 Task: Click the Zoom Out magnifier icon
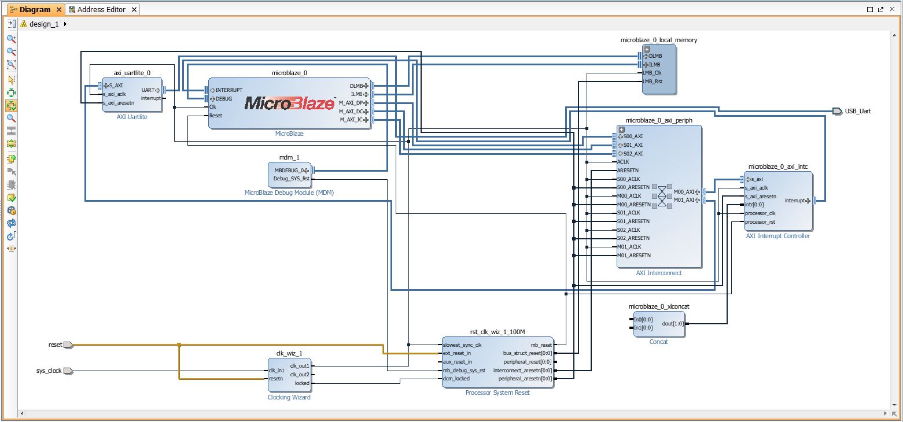coord(11,52)
